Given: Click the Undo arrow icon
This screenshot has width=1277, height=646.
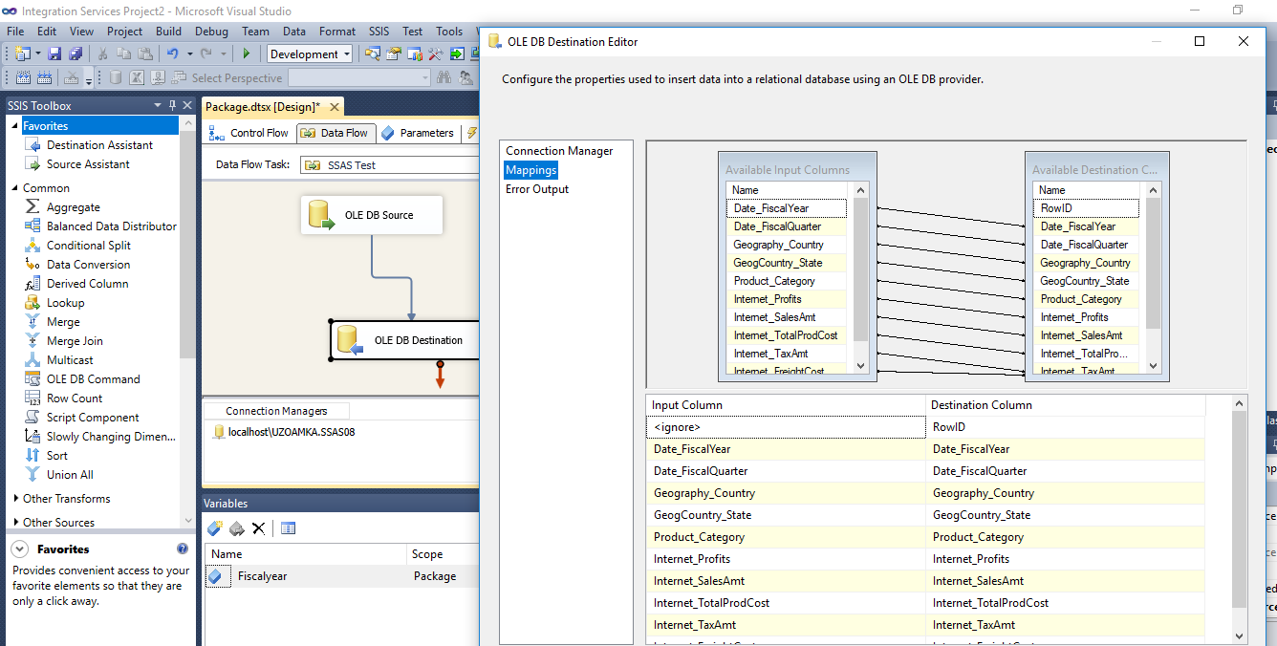Looking at the screenshot, I should tap(173, 54).
